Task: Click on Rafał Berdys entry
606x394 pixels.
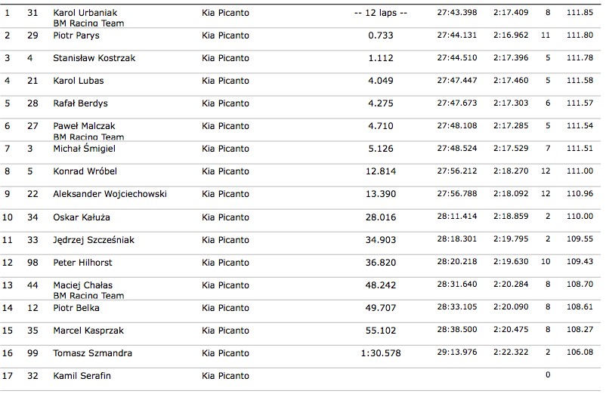Action: (x=81, y=103)
